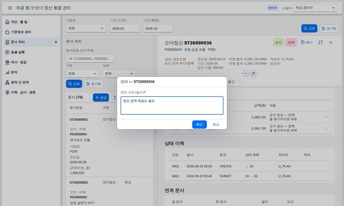
Task: Open the 사업장 dropdown in the top filter
Action: (86, 28)
